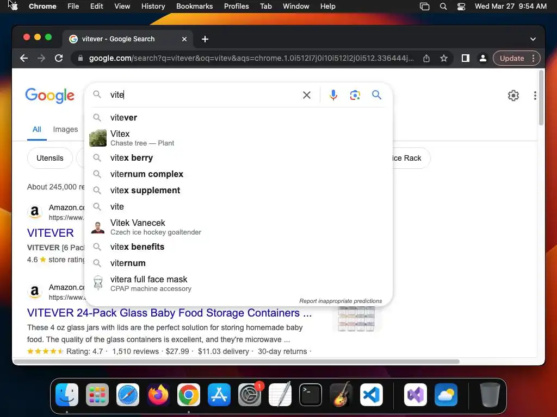557x417 pixels.
Task: Open Google quick settings gear
Action: pyautogui.click(x=513, y=96)
